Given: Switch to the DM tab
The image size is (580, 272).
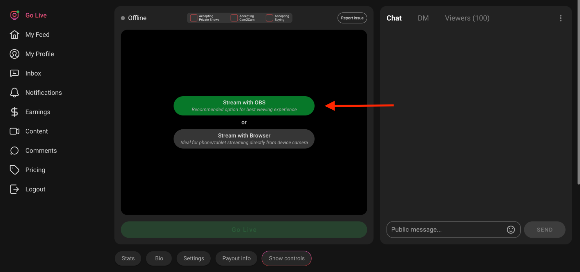Looking at the screenshot, I should tap(423, 18).
